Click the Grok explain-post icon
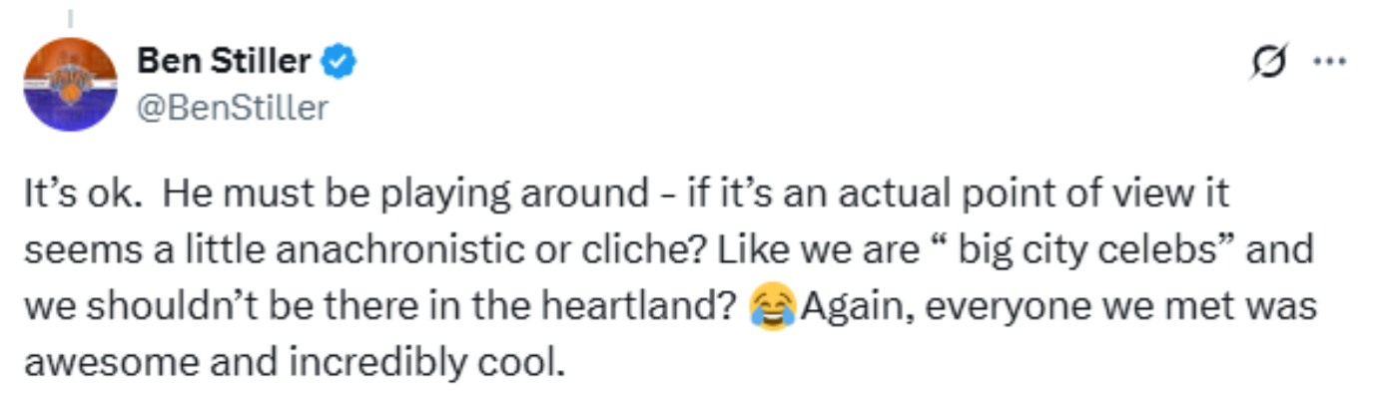The image size is (1391, 399). [1269, 61]
